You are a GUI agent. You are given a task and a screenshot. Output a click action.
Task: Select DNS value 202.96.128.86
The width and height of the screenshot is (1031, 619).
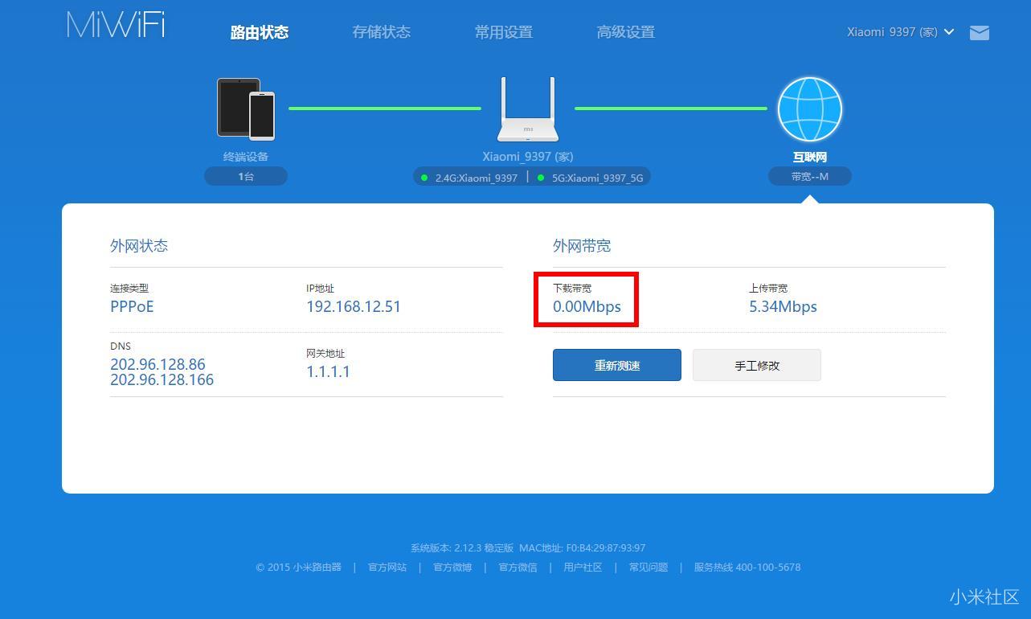point(158,364)
